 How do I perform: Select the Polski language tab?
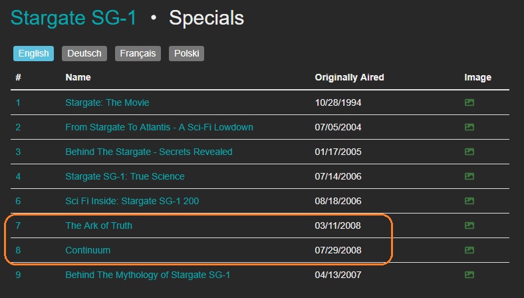pos(186,53)
